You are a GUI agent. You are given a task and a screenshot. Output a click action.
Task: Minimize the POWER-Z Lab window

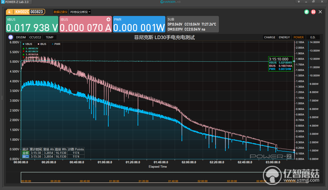306,2
